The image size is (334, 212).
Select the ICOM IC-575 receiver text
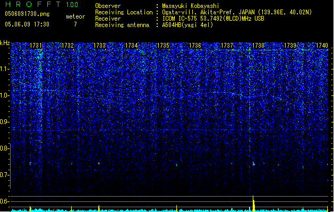point(213,19)
